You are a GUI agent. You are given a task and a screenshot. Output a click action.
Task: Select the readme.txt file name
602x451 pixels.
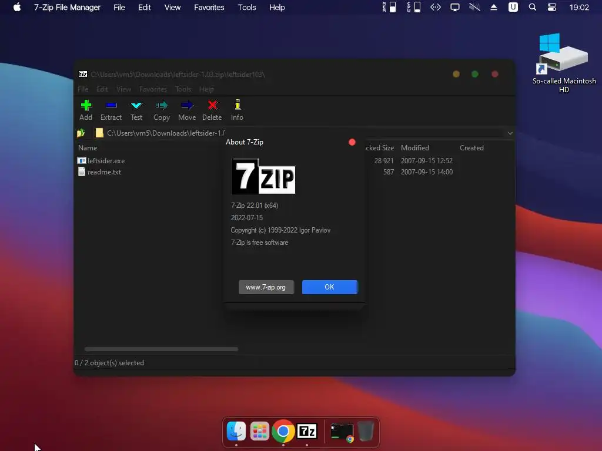(104, 172)
